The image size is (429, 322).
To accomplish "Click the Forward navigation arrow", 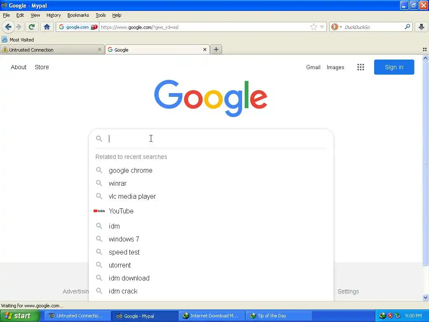I will (18, 27).
